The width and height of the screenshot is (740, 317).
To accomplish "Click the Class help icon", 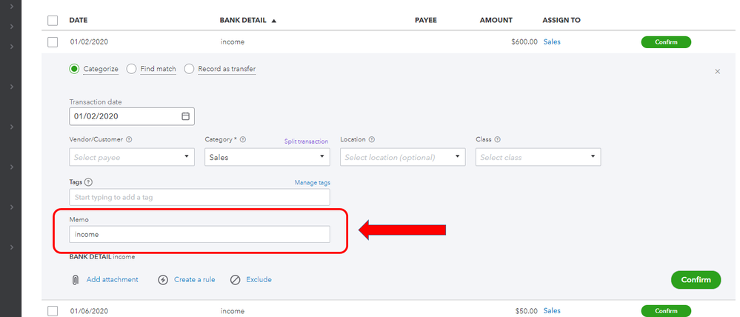I will pos(498,139).
